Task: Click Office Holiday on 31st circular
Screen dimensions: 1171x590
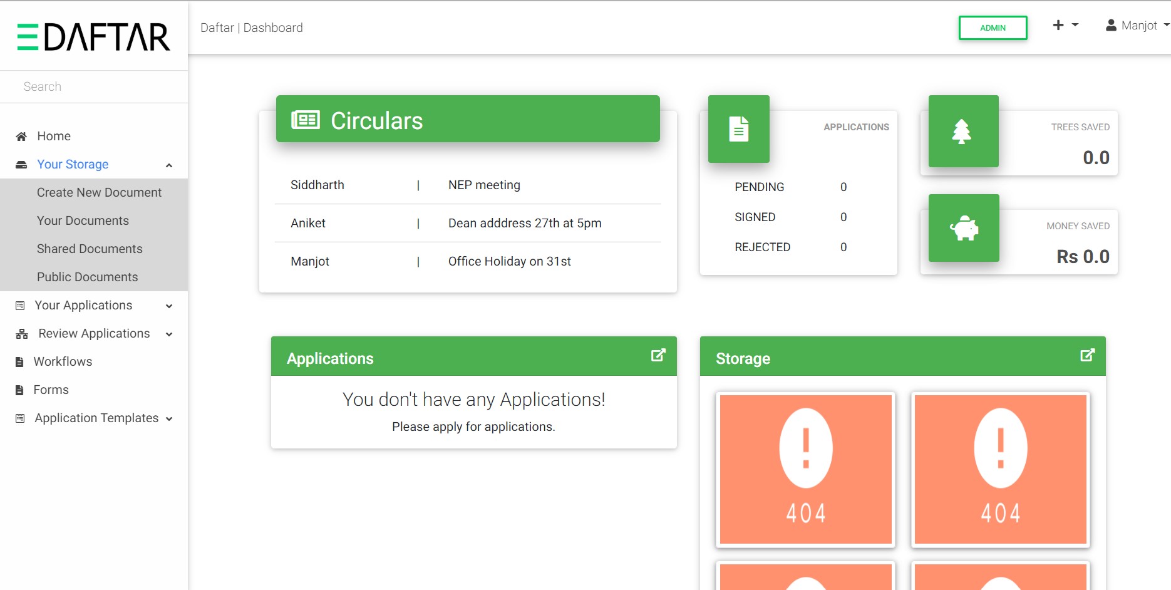Action: click(x=509, y=261)
